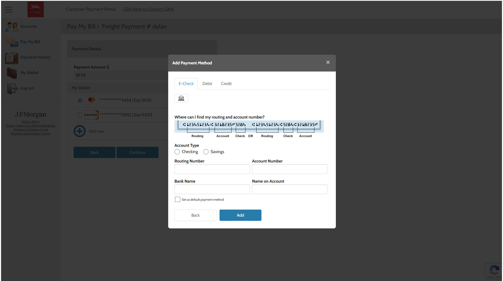Close the Add Payment Method dialog
The image size is (503, 281).
(328, 62)
